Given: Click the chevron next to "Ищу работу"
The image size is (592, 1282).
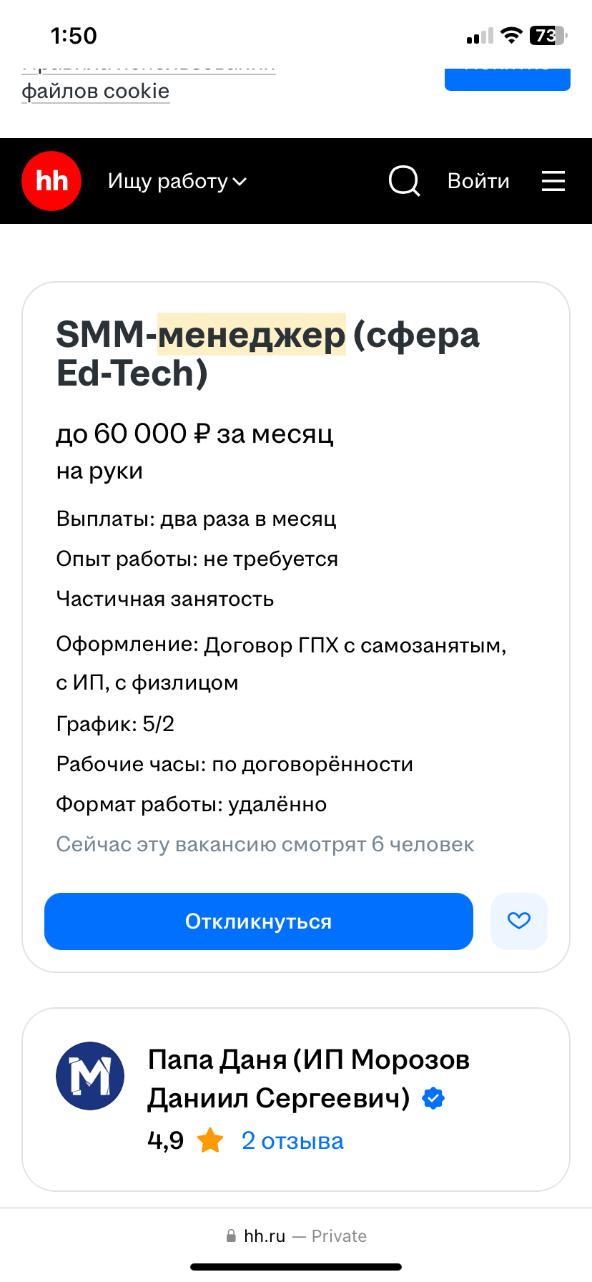Looking at the screenshot, I should (x=240, y=182).
